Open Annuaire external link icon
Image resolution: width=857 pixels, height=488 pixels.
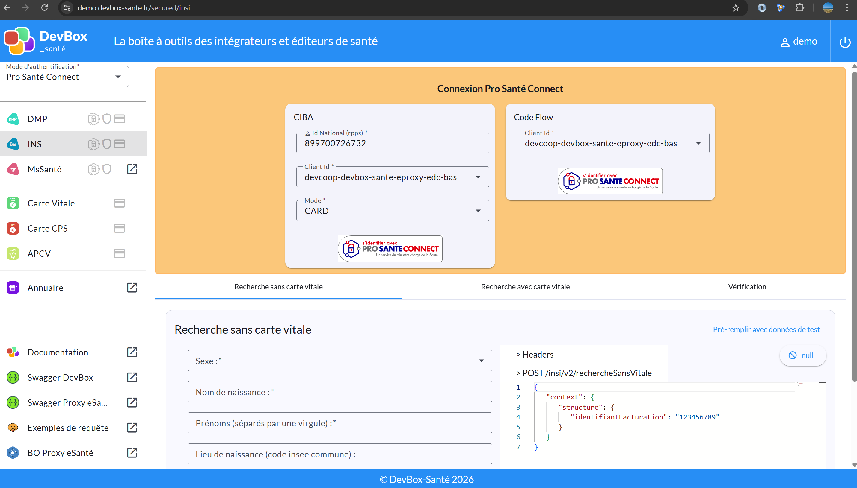click(132, 287)
